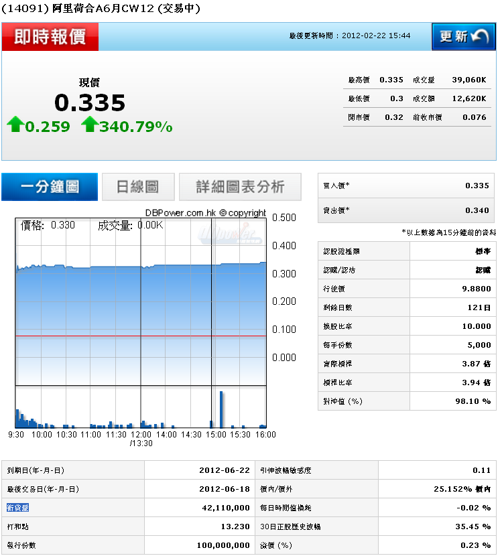Click the green up arrow beside 340.79%
This screenshot has height=560, width=502.
89,125
